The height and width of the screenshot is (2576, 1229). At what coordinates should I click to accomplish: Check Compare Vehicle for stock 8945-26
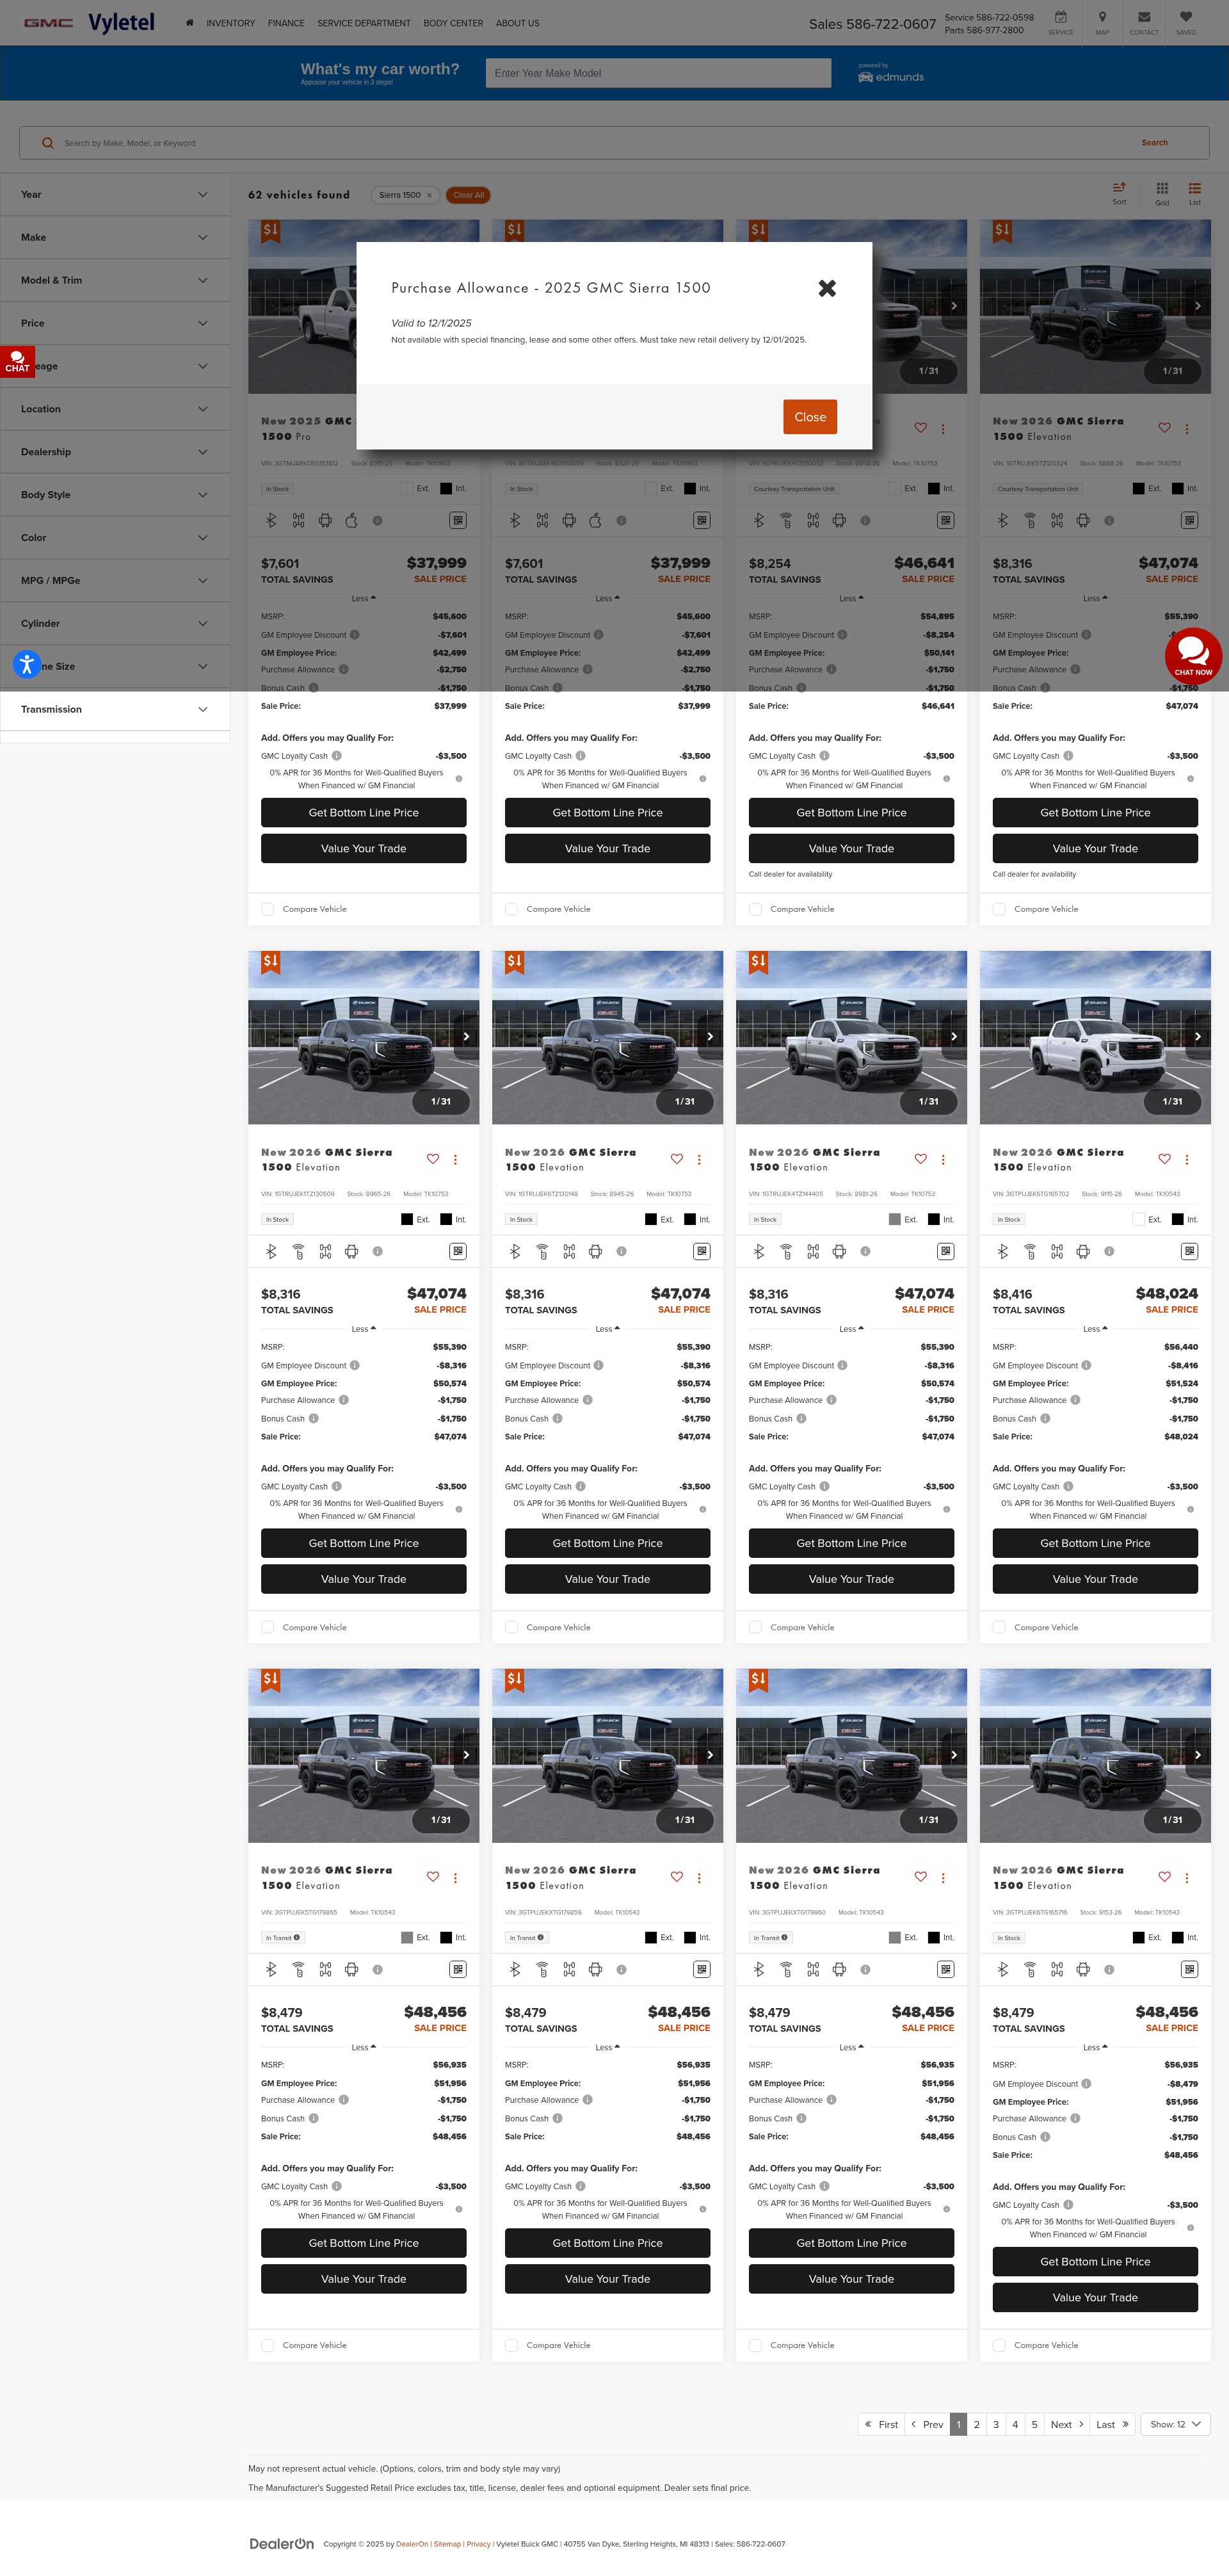(512, 1627)
